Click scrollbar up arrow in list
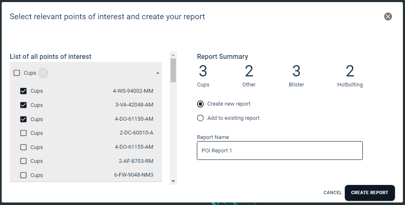Viewport: 405px width, 205px height. coord(173,55)
